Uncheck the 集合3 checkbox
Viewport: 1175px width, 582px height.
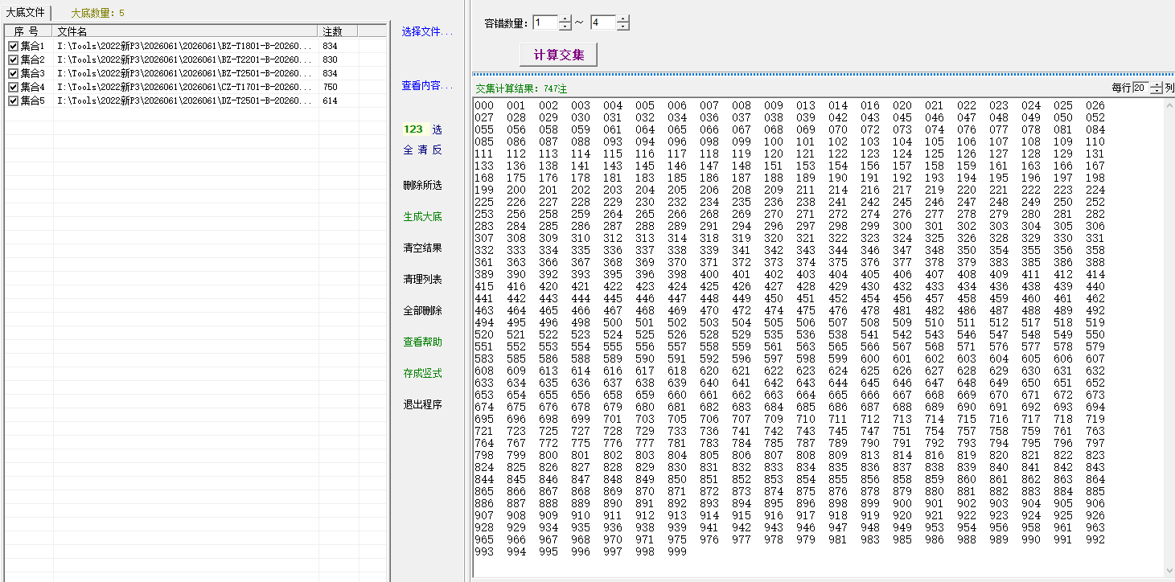(12, 73)
